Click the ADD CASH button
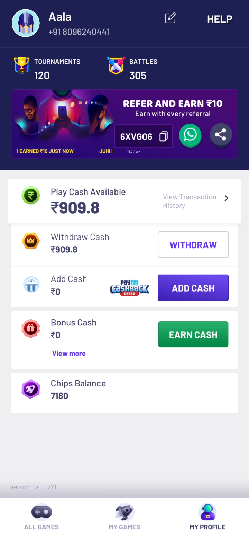The image size is (249, 536). click(x=193, y=288)
